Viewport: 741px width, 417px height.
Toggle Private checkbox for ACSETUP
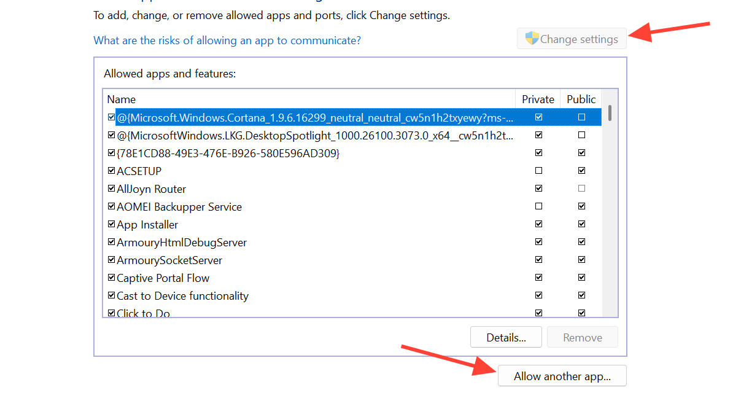click(538, 170)
